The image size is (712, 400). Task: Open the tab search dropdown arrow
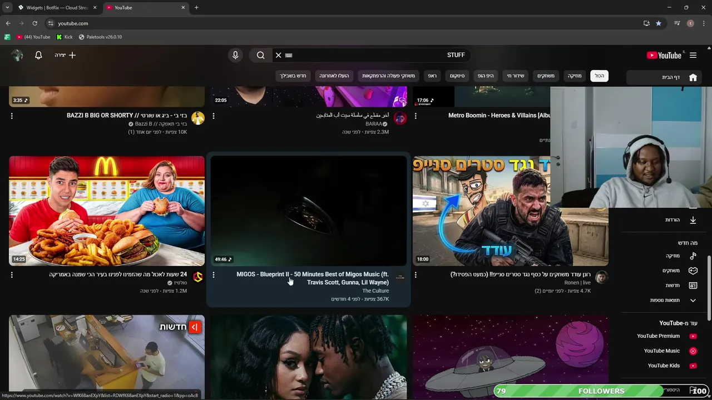coord(7,8)
